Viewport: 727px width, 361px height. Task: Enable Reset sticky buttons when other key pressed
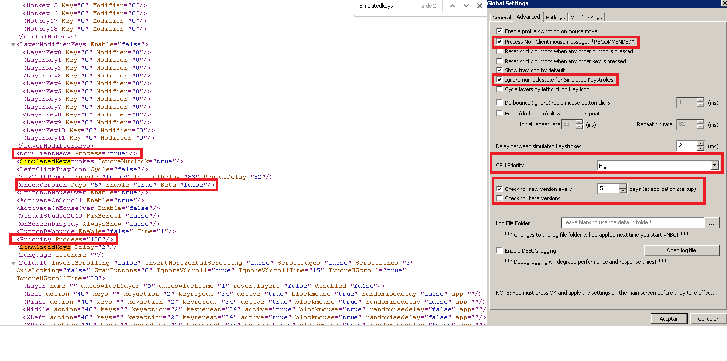point(499,61)
